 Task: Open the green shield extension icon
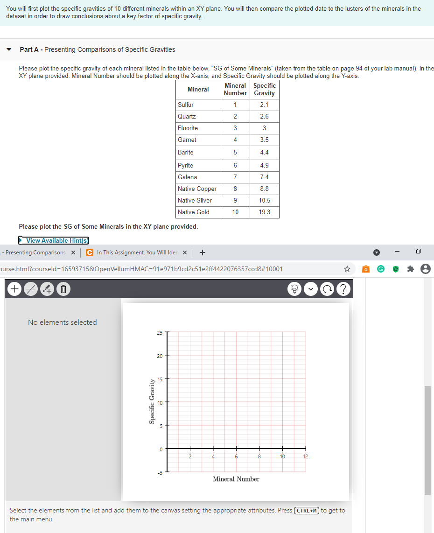[x=396, y=269]
